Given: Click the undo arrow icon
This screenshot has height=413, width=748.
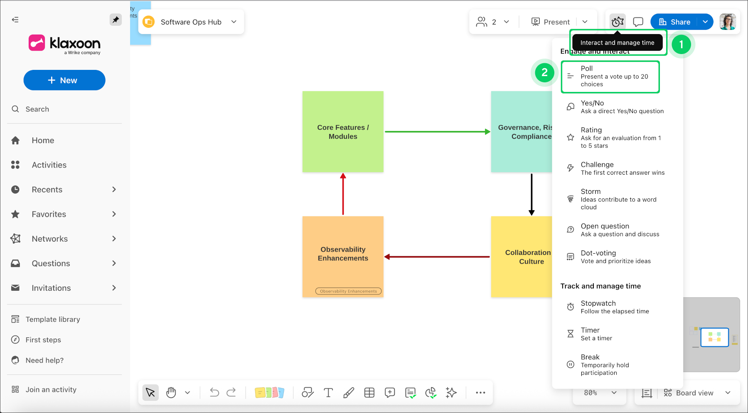Looking at the screenshot, I should [214, 393].
